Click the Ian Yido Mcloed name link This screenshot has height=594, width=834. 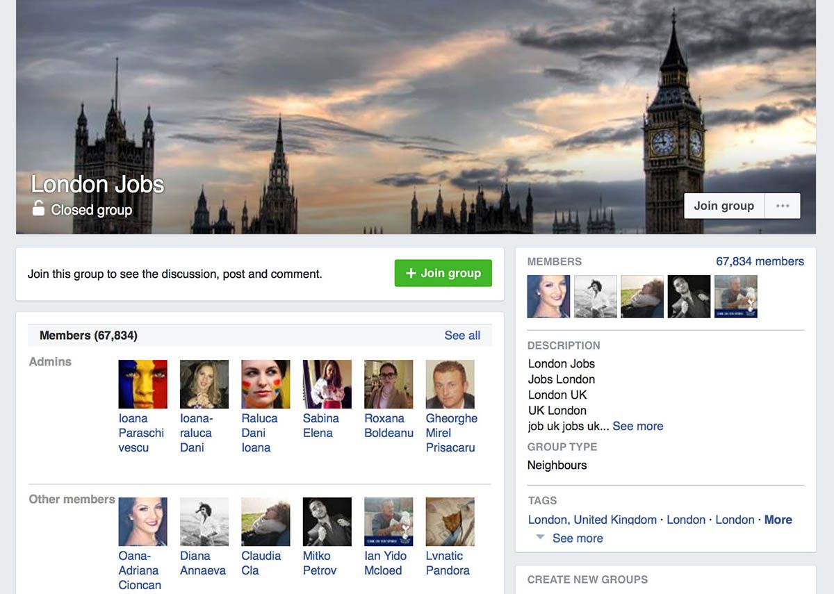pyautogui.click(x=386, y=563)
